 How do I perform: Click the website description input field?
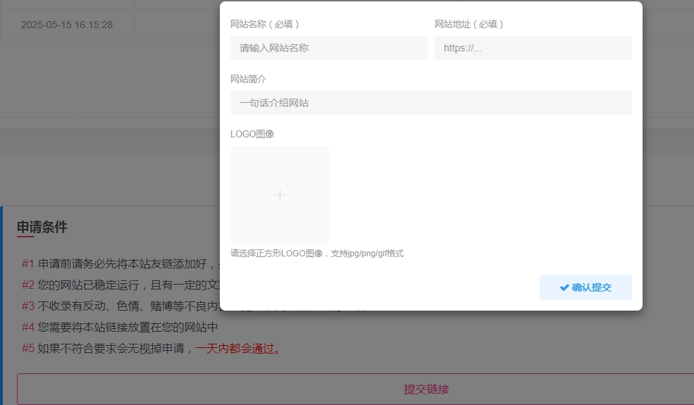coord(431,103)
